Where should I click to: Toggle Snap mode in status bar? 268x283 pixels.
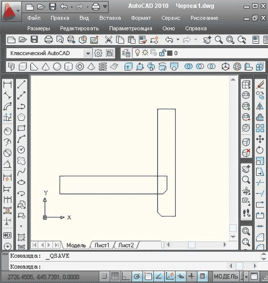pyautogui.click(x=104, y=276)
